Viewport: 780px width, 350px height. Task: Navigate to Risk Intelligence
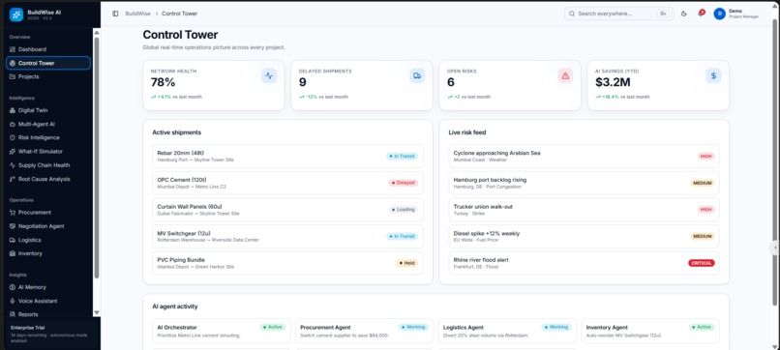[48, 137]
